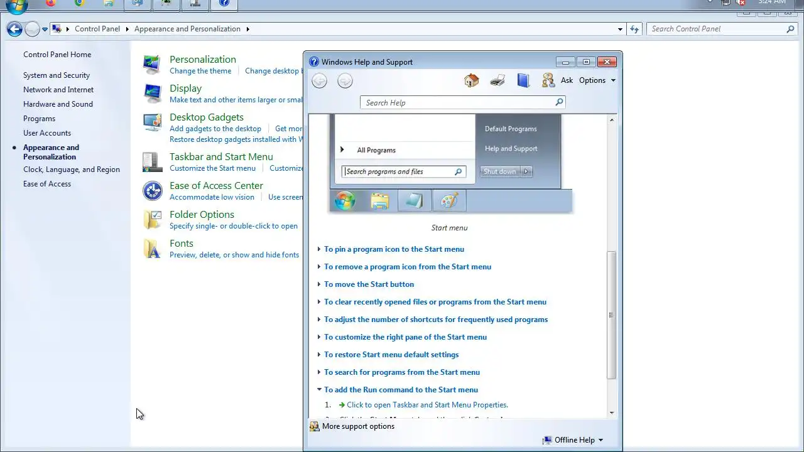Go forward in Windows Help and Support
804x452 pixels.
(345, 80)
